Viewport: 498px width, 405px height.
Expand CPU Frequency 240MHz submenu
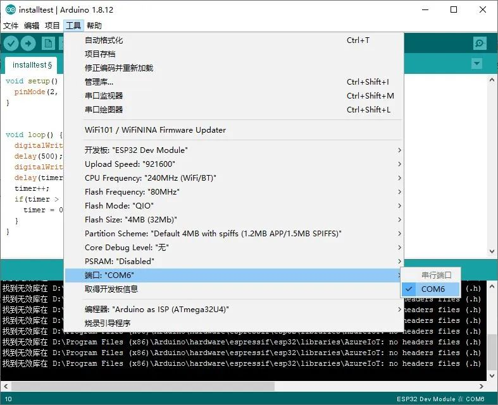(x=233, y=178)
